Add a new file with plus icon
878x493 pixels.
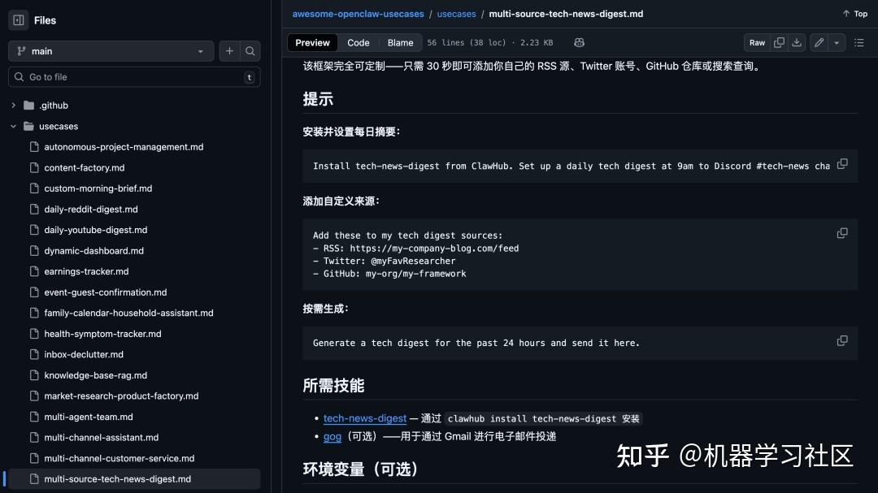[x=229, y=51]
